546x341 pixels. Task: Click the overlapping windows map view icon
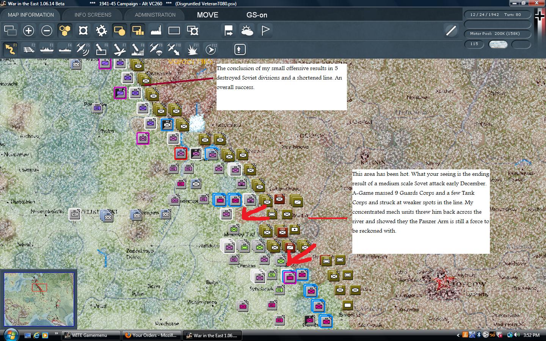(x=10, y=30)
